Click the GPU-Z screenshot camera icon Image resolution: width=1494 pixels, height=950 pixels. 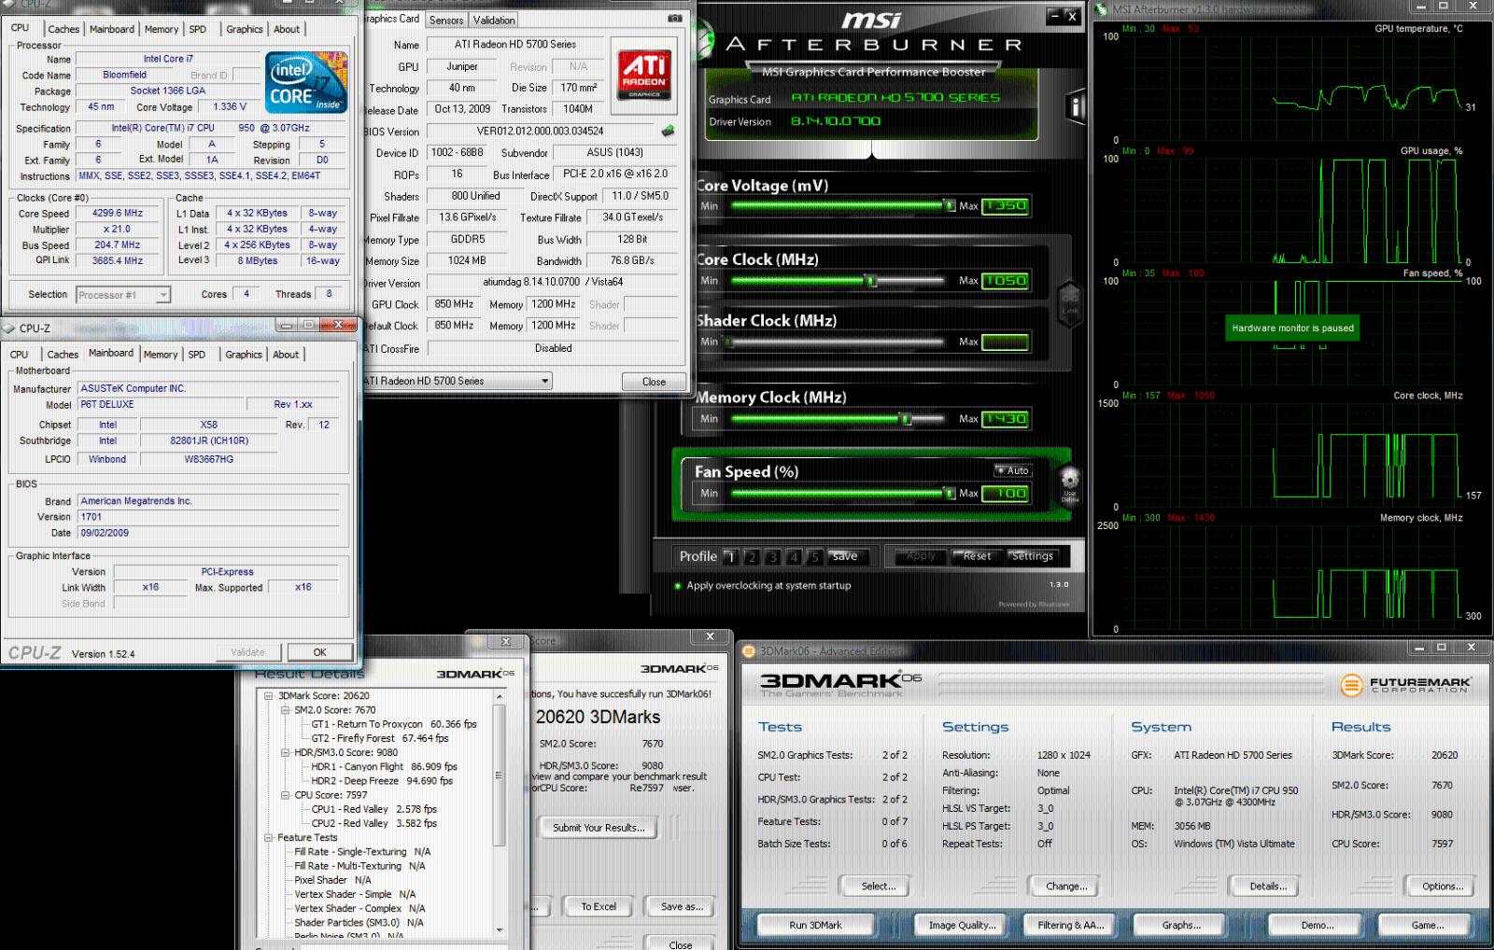(x=675, y=19)
